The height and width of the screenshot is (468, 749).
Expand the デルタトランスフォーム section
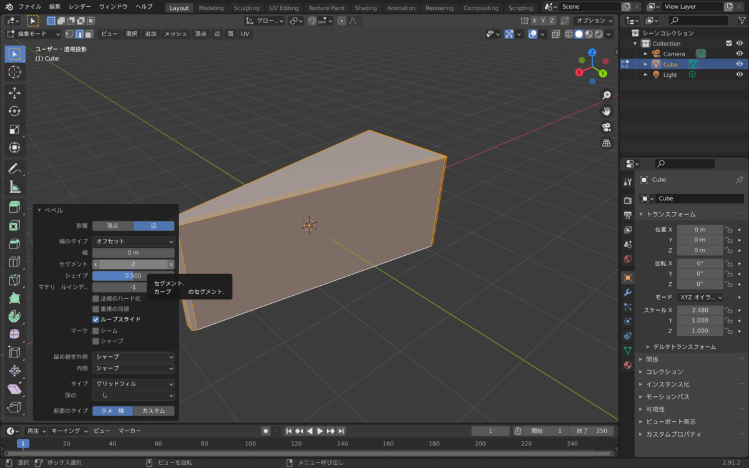point(685,347)
